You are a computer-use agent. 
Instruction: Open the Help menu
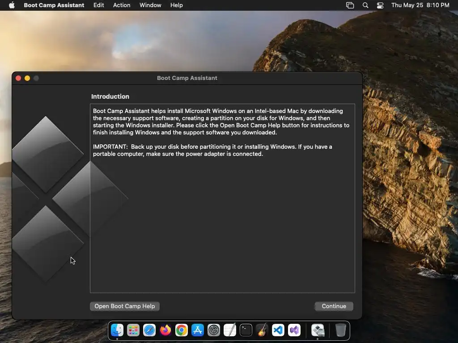(176, 5)
